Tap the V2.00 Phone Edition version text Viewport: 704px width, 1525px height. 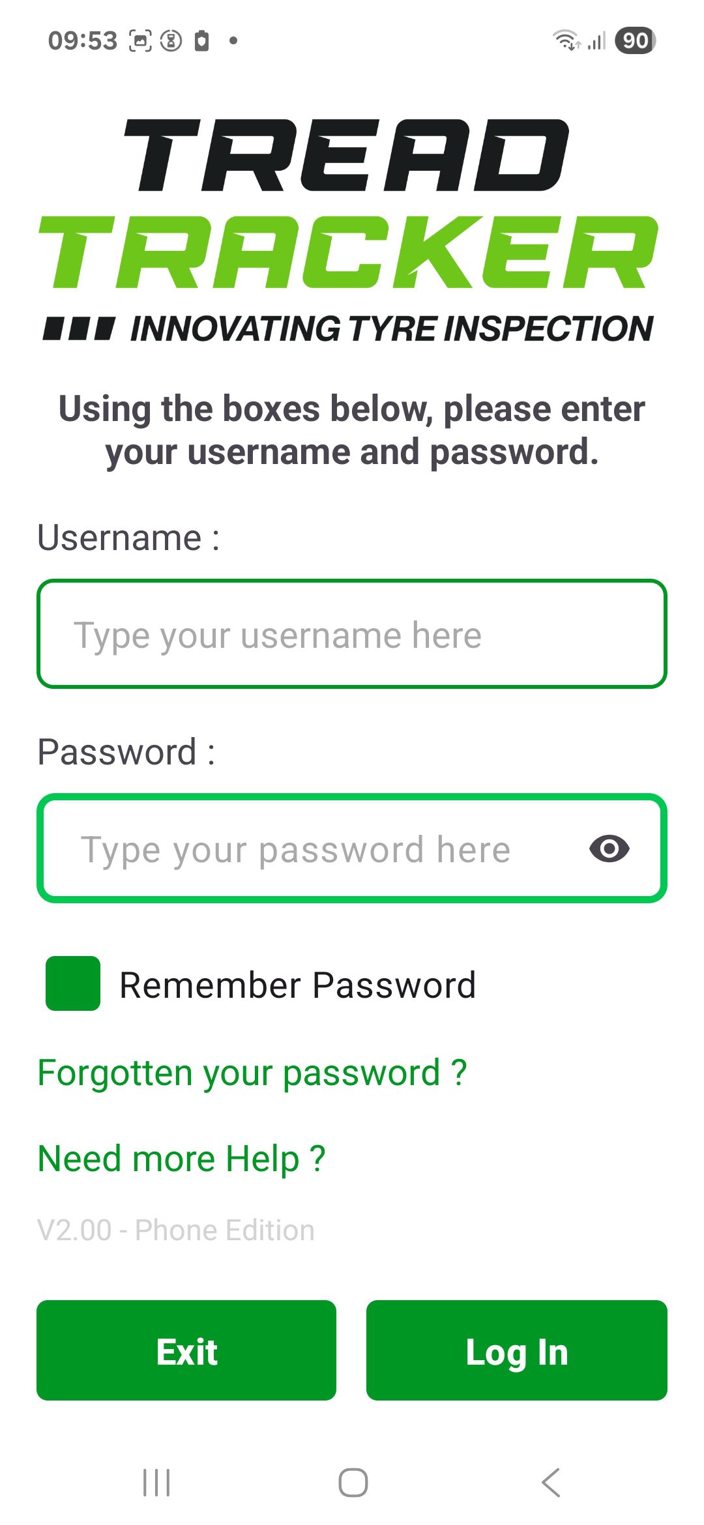point(176,1230)
